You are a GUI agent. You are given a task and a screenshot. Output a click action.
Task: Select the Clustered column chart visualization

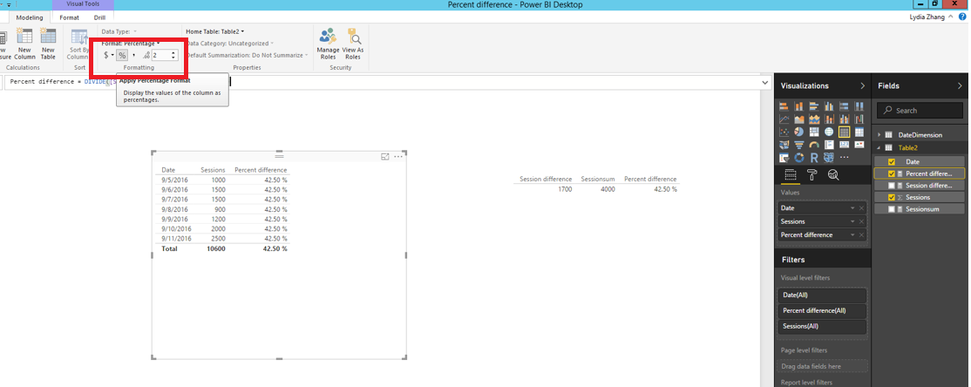click(x=829, y=105)
